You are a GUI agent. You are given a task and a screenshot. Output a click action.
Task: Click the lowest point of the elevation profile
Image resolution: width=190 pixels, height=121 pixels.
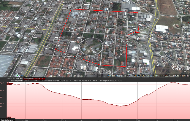[x=121, y=106]
